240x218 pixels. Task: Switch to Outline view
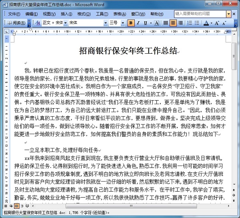(22, 206)
